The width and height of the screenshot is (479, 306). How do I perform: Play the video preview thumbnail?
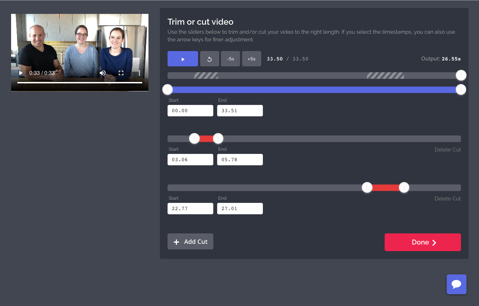coord(21,73)
